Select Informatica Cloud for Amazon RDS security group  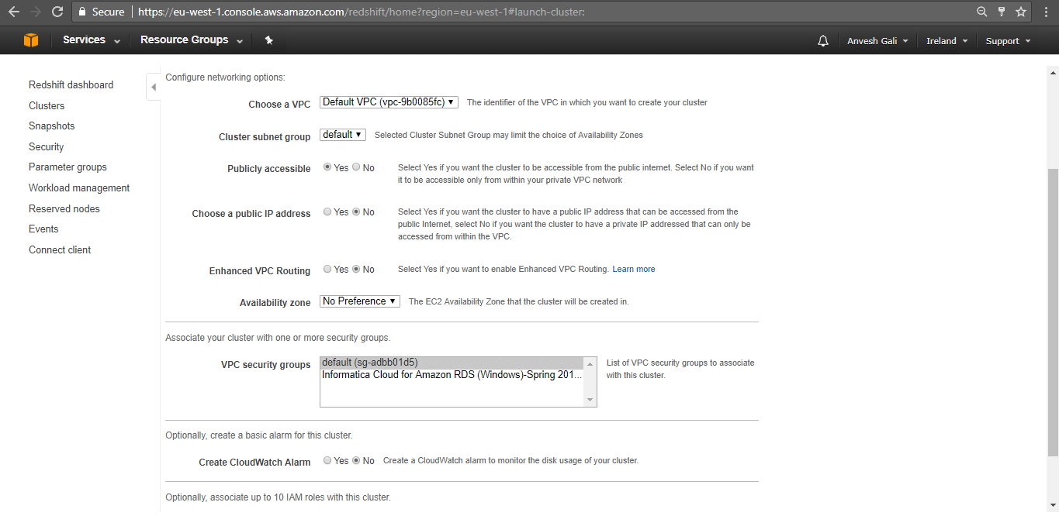[x=452, y=375]
